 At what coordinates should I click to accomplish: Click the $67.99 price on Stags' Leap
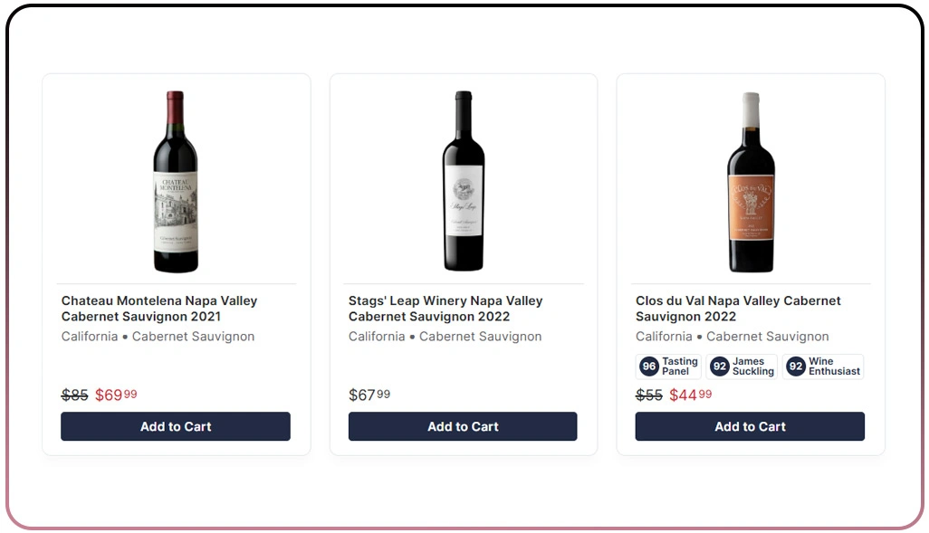[x=366, y=395]
